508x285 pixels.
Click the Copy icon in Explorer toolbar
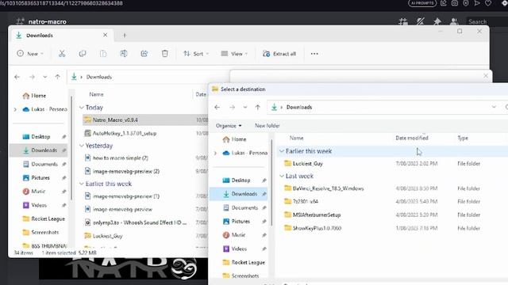tap(83, 54)
